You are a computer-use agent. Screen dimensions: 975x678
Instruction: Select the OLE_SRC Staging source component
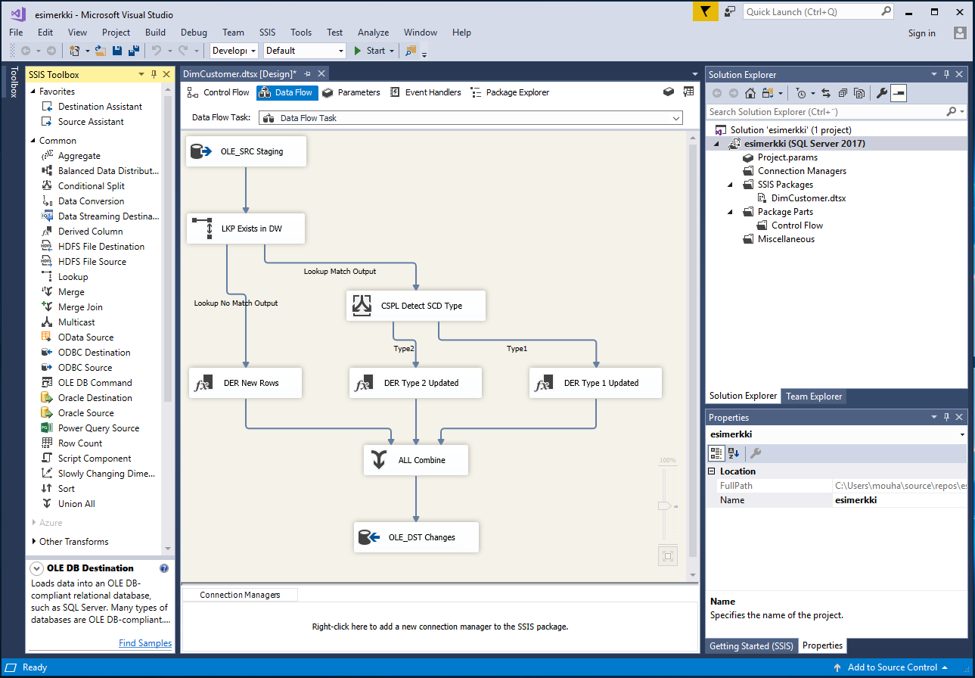[246, 151]
